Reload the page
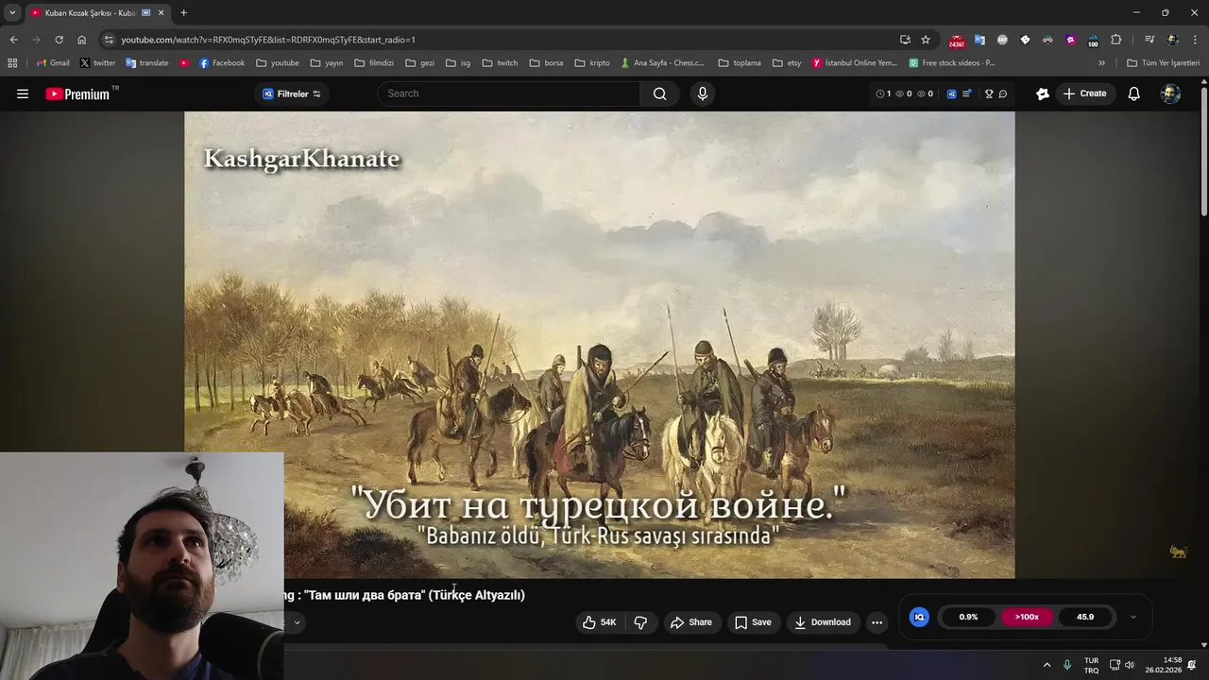 click(59, 40)
